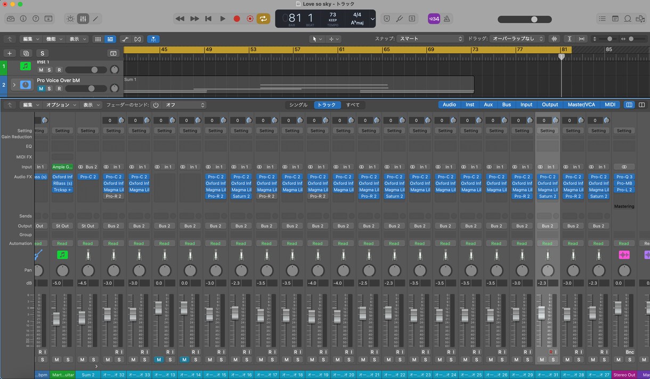
Task: Open the スナップ スマート dropdown
Action: tap(430, 39)
